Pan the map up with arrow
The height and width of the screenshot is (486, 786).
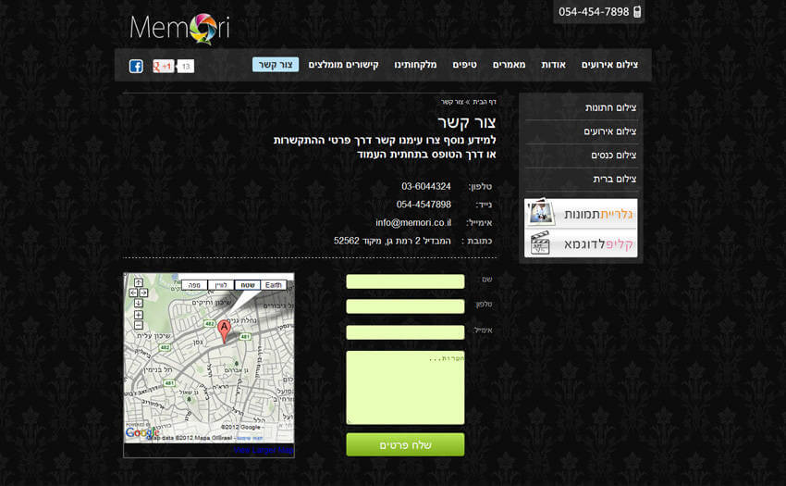(x=138, y=282)
